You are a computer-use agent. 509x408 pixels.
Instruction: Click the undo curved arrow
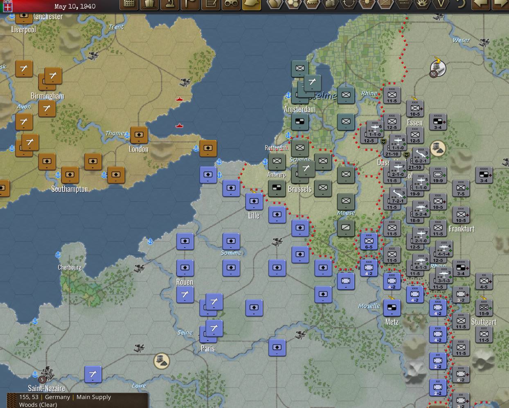coord(461,4)
